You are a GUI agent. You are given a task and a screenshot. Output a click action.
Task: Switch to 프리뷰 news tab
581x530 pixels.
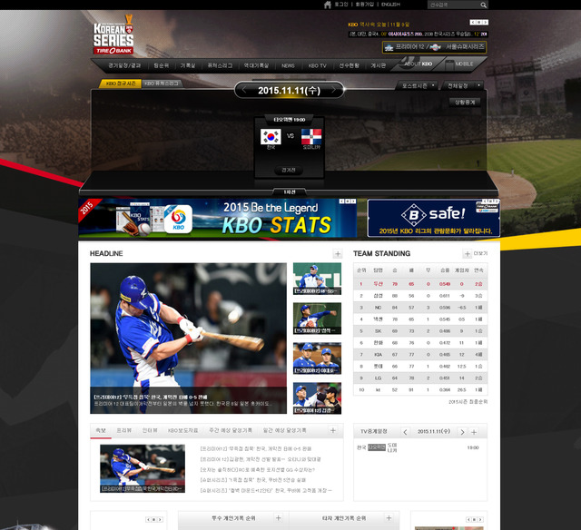point(124,430)
